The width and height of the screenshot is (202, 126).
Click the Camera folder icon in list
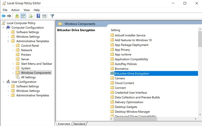[112, 78]
